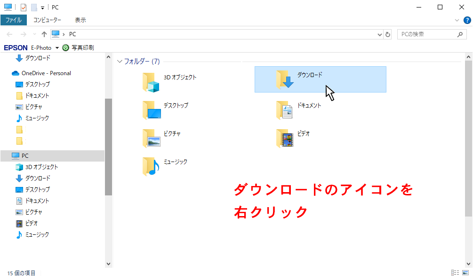Click the new folder quick access icon
The height and width of the screenshot is (279, 473).
pyautogui.click(x=34, y=7)
